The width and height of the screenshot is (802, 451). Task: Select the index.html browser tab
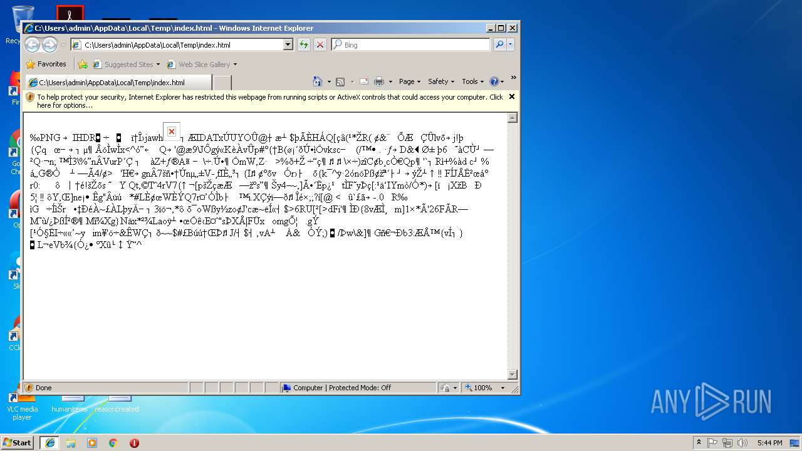(118, 83)
